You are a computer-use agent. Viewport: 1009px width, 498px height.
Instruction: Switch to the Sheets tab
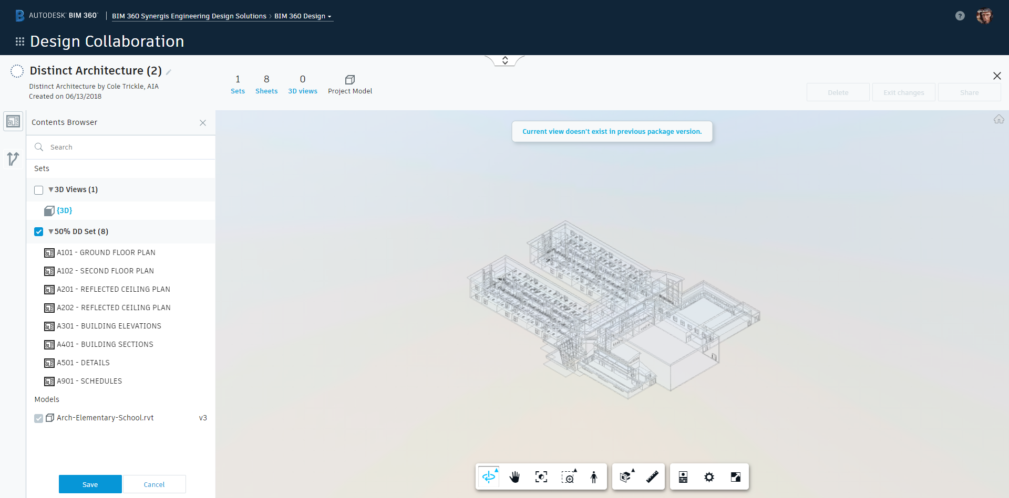(266, 84)
